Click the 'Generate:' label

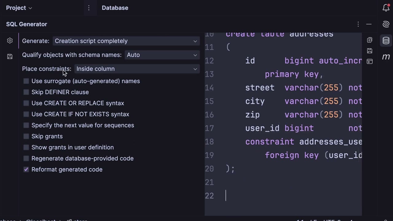[x=36, y=41]
